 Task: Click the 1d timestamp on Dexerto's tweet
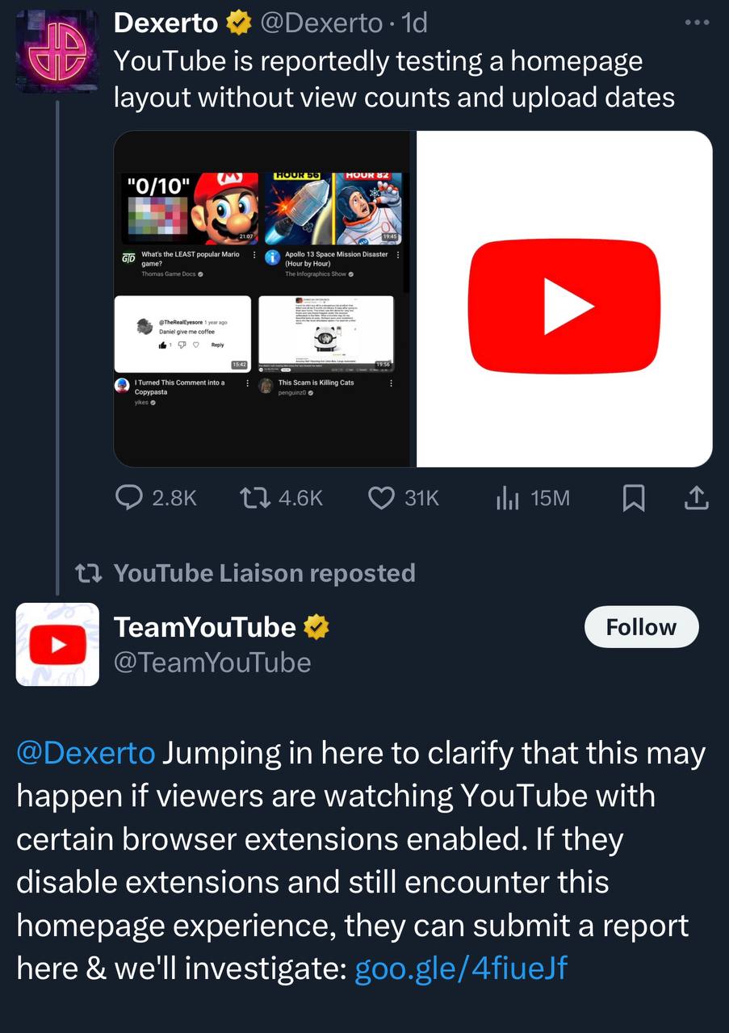tap(414, 23)
